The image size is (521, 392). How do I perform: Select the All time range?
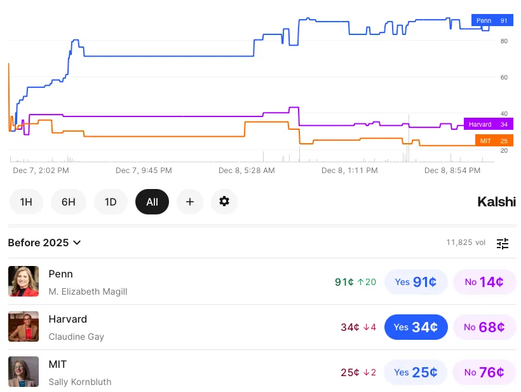coord(152,202)
